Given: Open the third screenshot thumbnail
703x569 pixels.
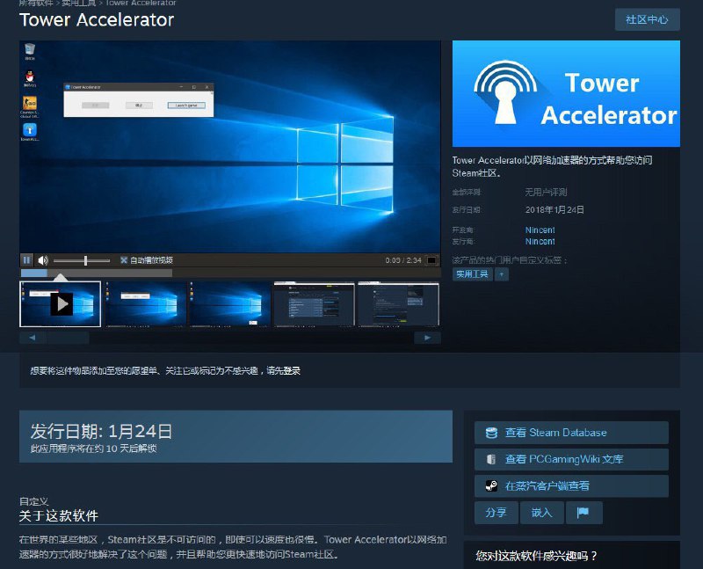Looking at the screenshot, I should pyautogui.click(x=229, y=304).
